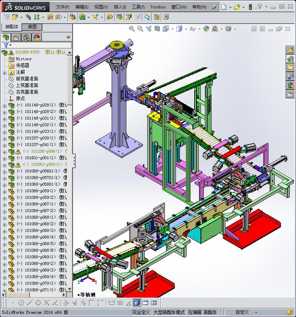Open the DisplayManager color wheel tab
296x317 pixels.
coord(37,37)
